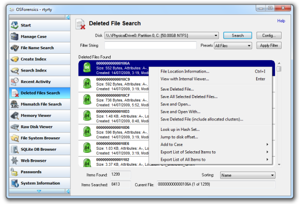
Task: Click the green 84 icon of file 000000000000106A
Action: click(87, 67)
